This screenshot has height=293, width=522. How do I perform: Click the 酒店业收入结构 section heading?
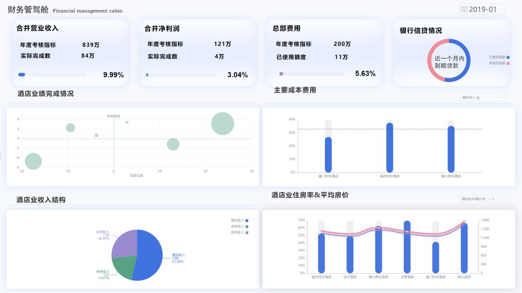click(x=41, y=200)
